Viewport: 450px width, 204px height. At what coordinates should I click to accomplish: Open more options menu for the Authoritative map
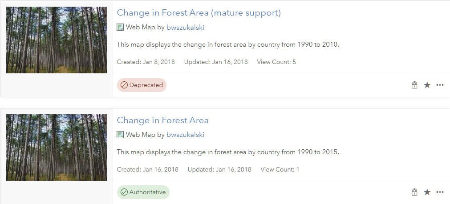pyautogui.click(x=440, y=192)
